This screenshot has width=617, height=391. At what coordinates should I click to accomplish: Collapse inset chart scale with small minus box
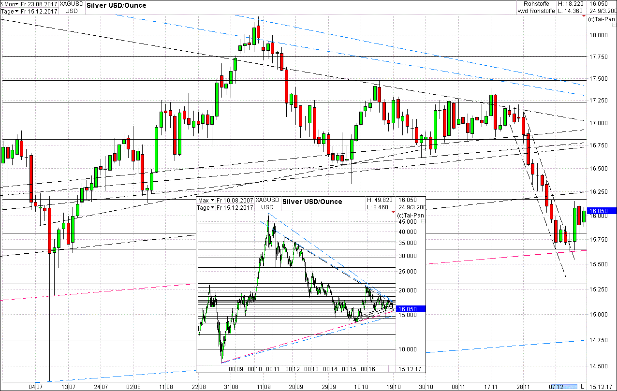[x=424, y=221]
